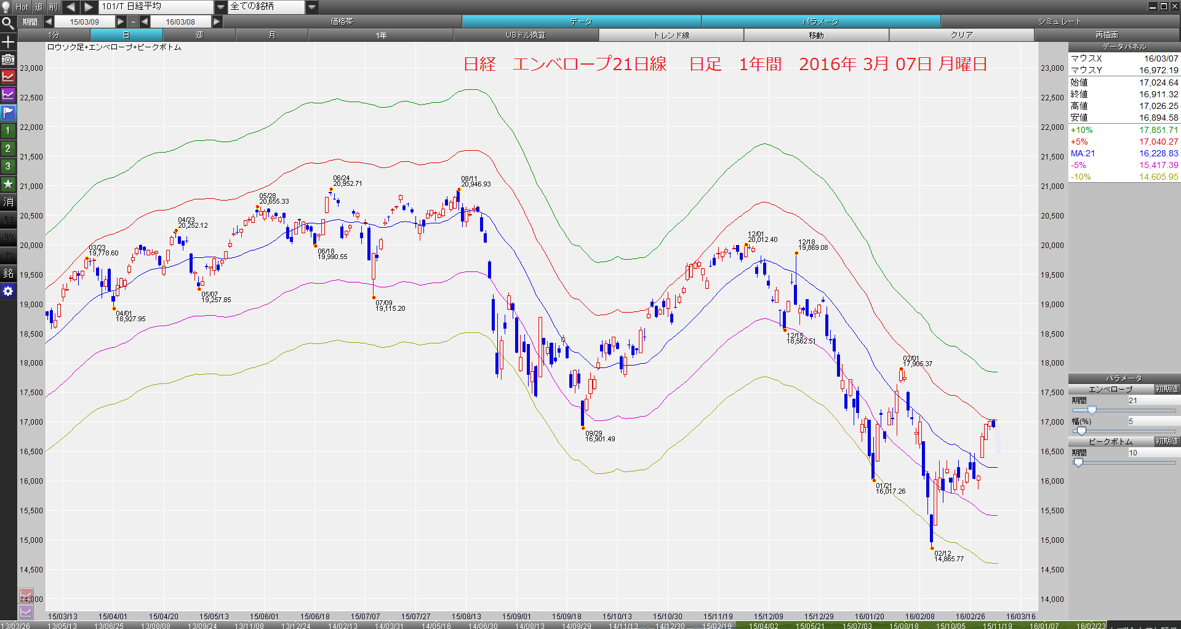1181x629 pixels.
Task: Switch to the 月 monthly timeframe tab
Action: (272, 35)
